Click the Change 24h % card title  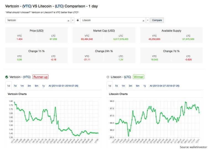104,51
